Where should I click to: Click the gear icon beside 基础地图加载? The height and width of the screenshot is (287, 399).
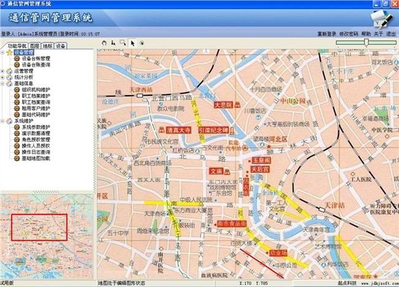[17, 158]
